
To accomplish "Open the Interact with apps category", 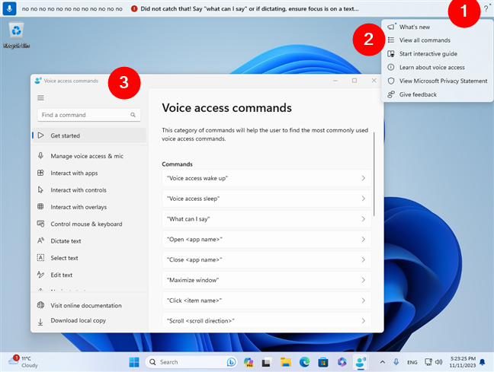I will 89,173.
